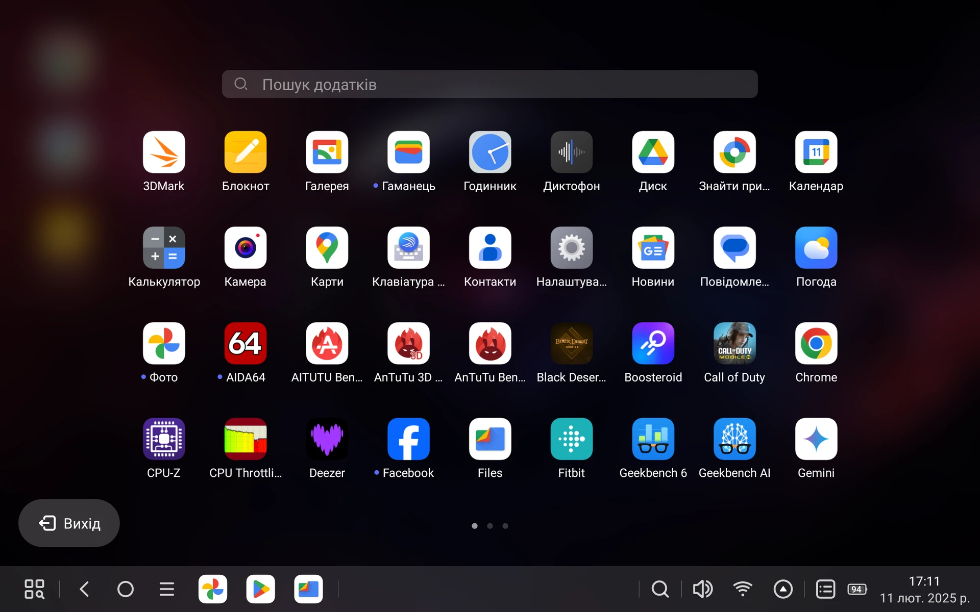
Task: Open the Камера app
Action: (x=245, y=247)
